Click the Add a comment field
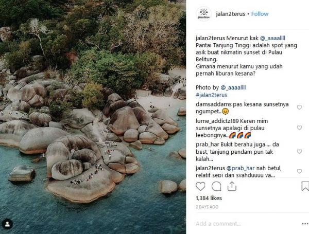309x234 pixels. click(242, 224)
